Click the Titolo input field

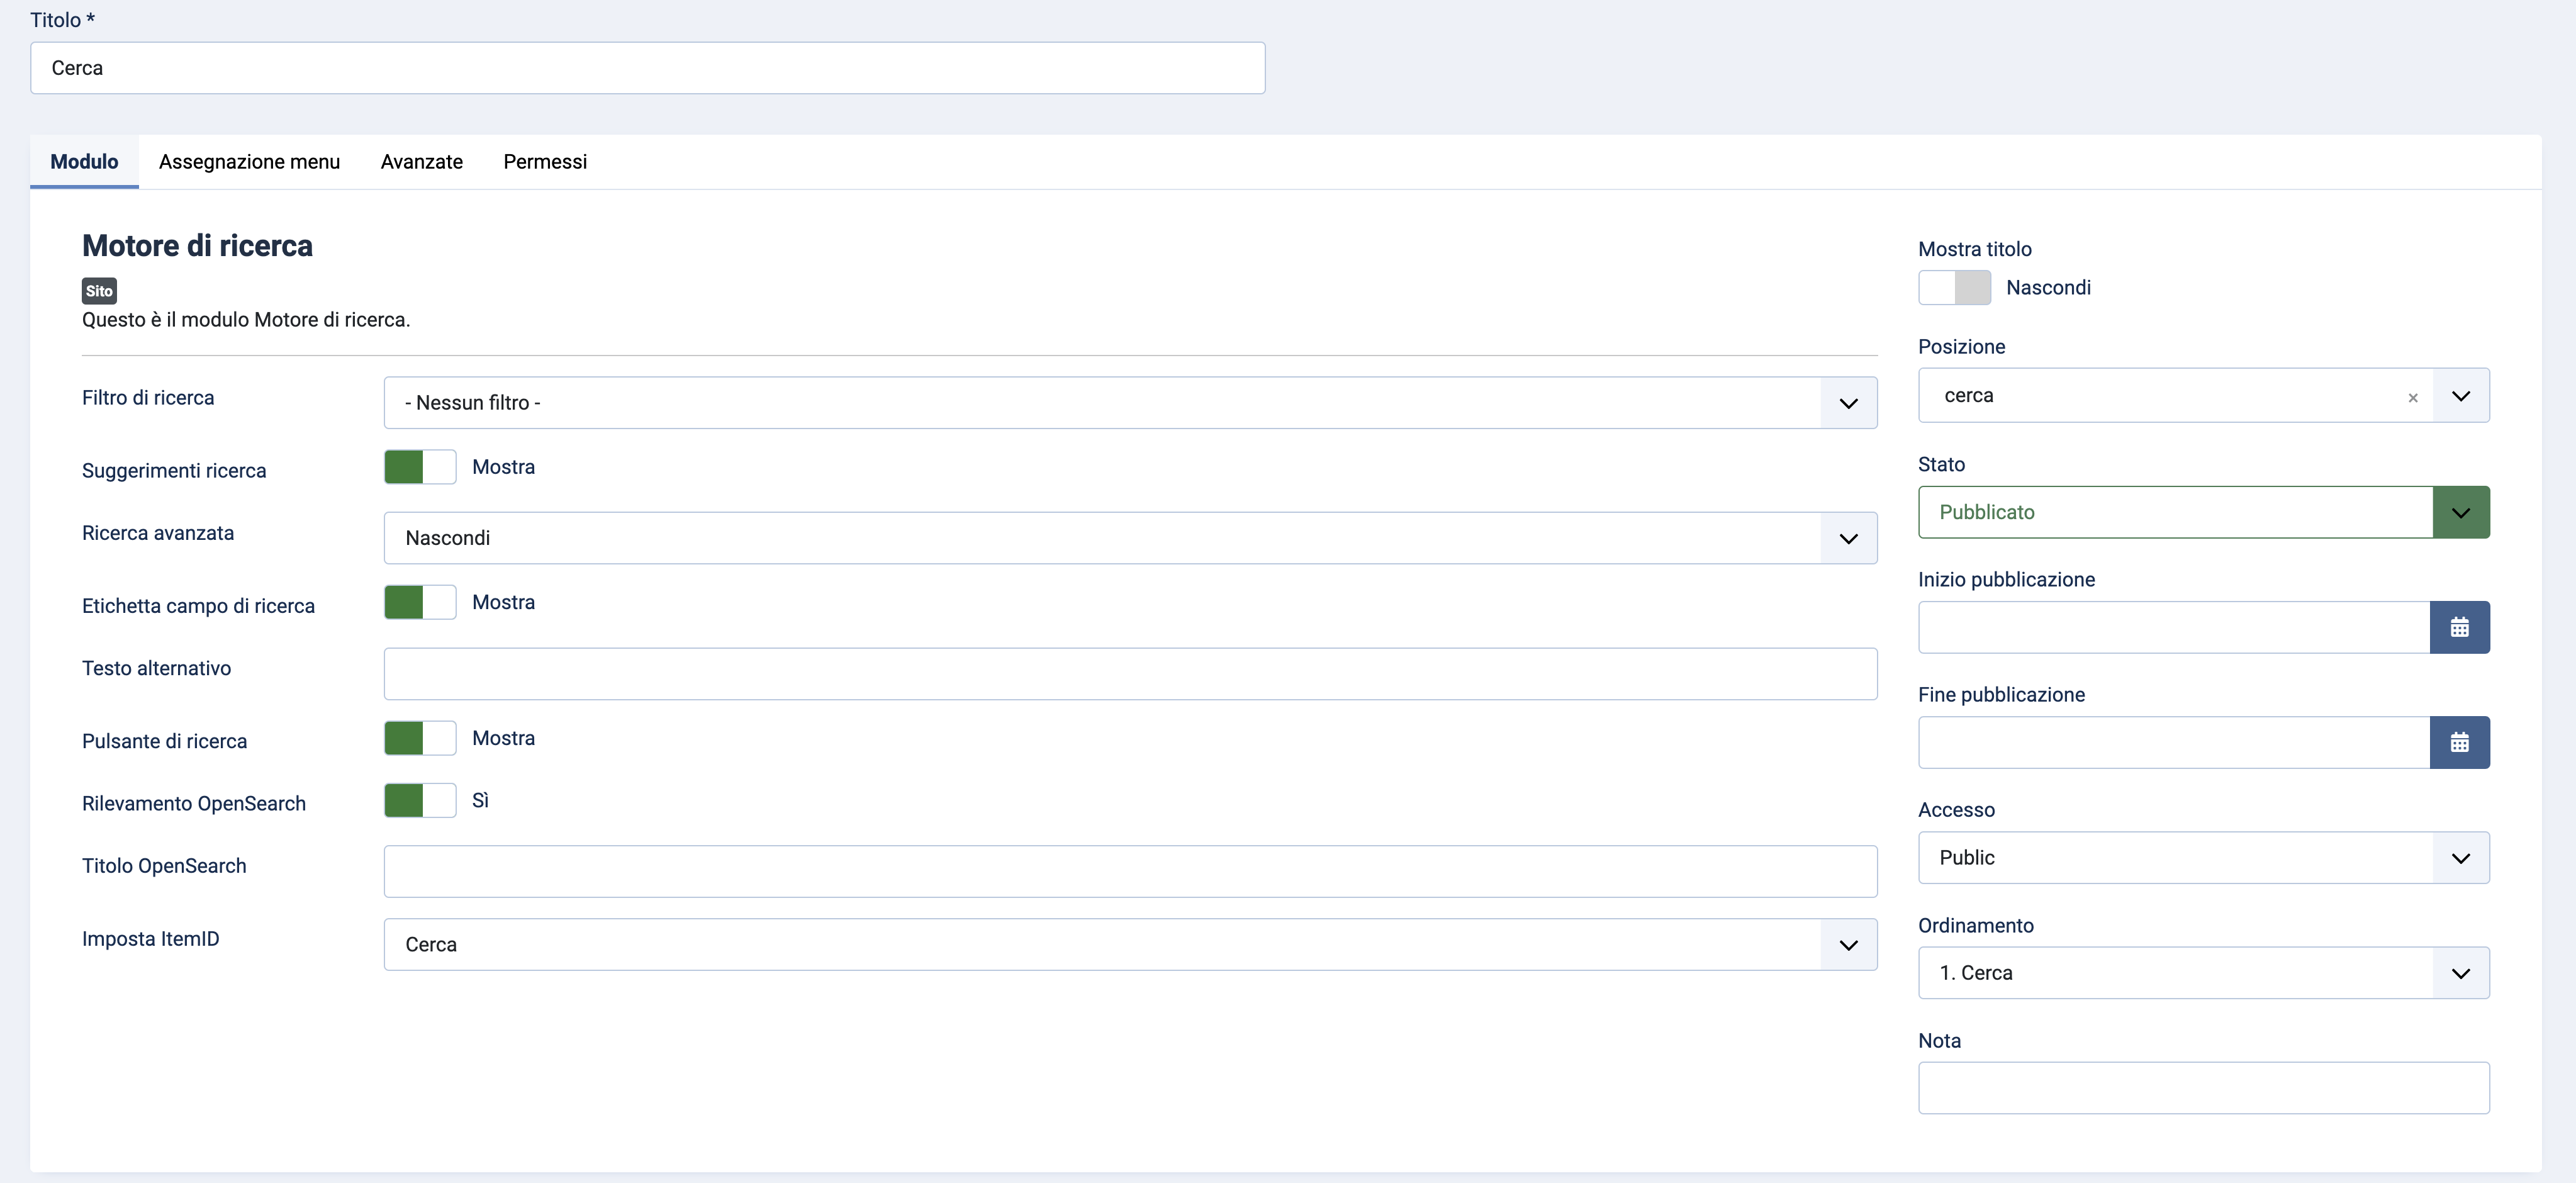point(647,68)
